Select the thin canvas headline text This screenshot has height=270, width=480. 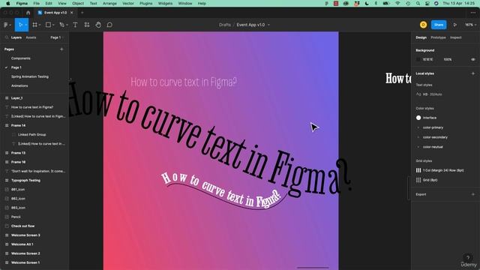click(x=184, y=82)
